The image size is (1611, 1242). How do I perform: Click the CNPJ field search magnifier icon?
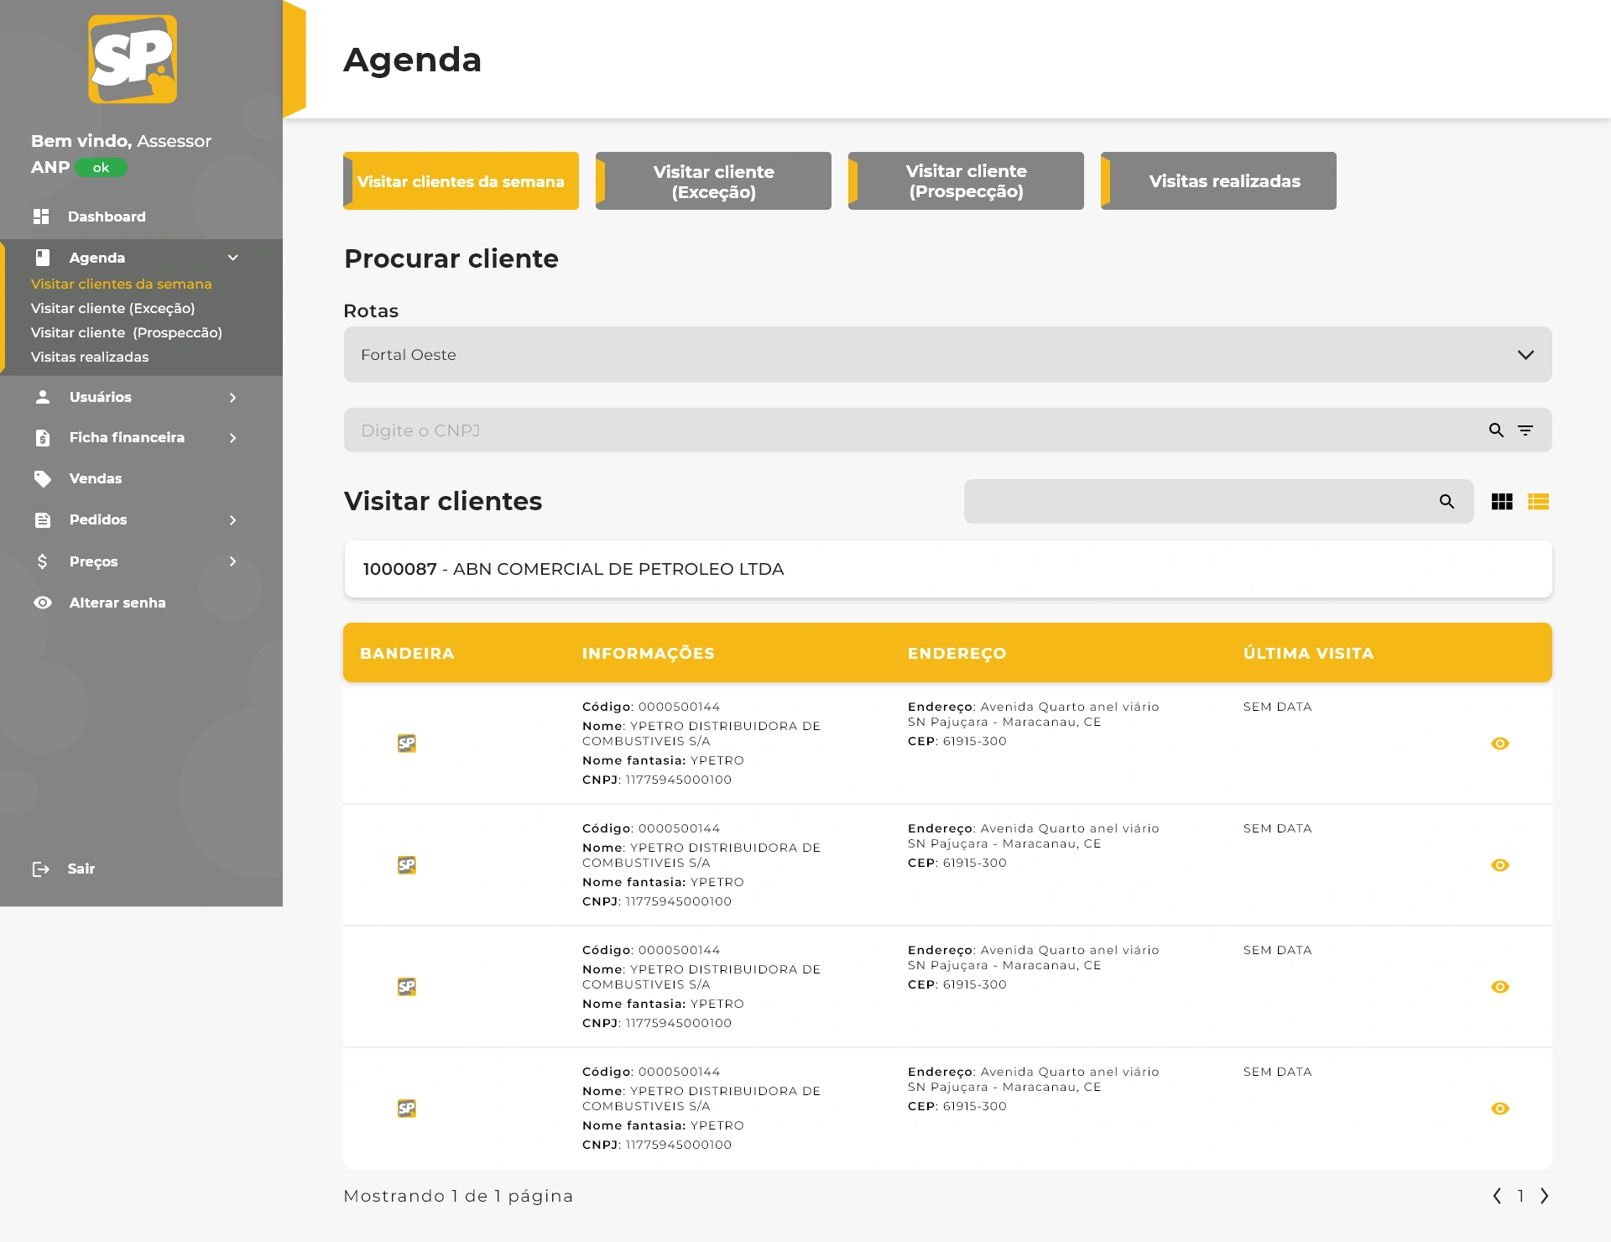pos(1496,431)
